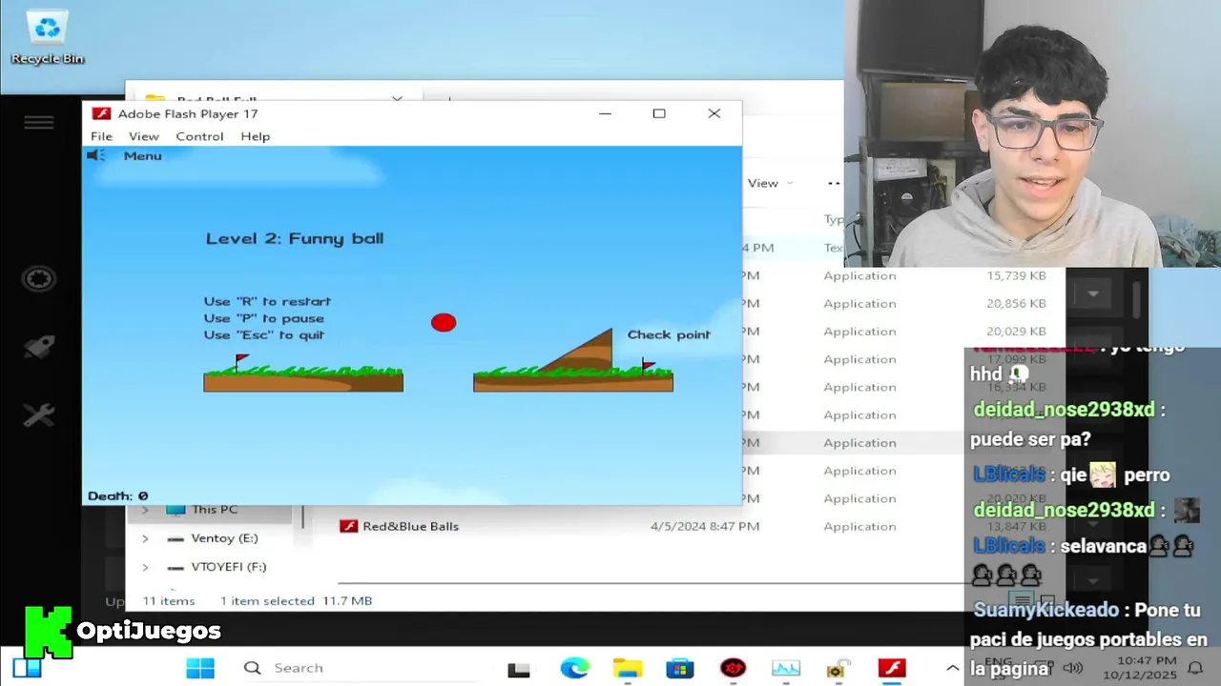Click the 15,739 KB file size cell

coord(1016,275)
